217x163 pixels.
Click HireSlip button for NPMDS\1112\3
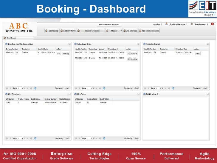134,59
